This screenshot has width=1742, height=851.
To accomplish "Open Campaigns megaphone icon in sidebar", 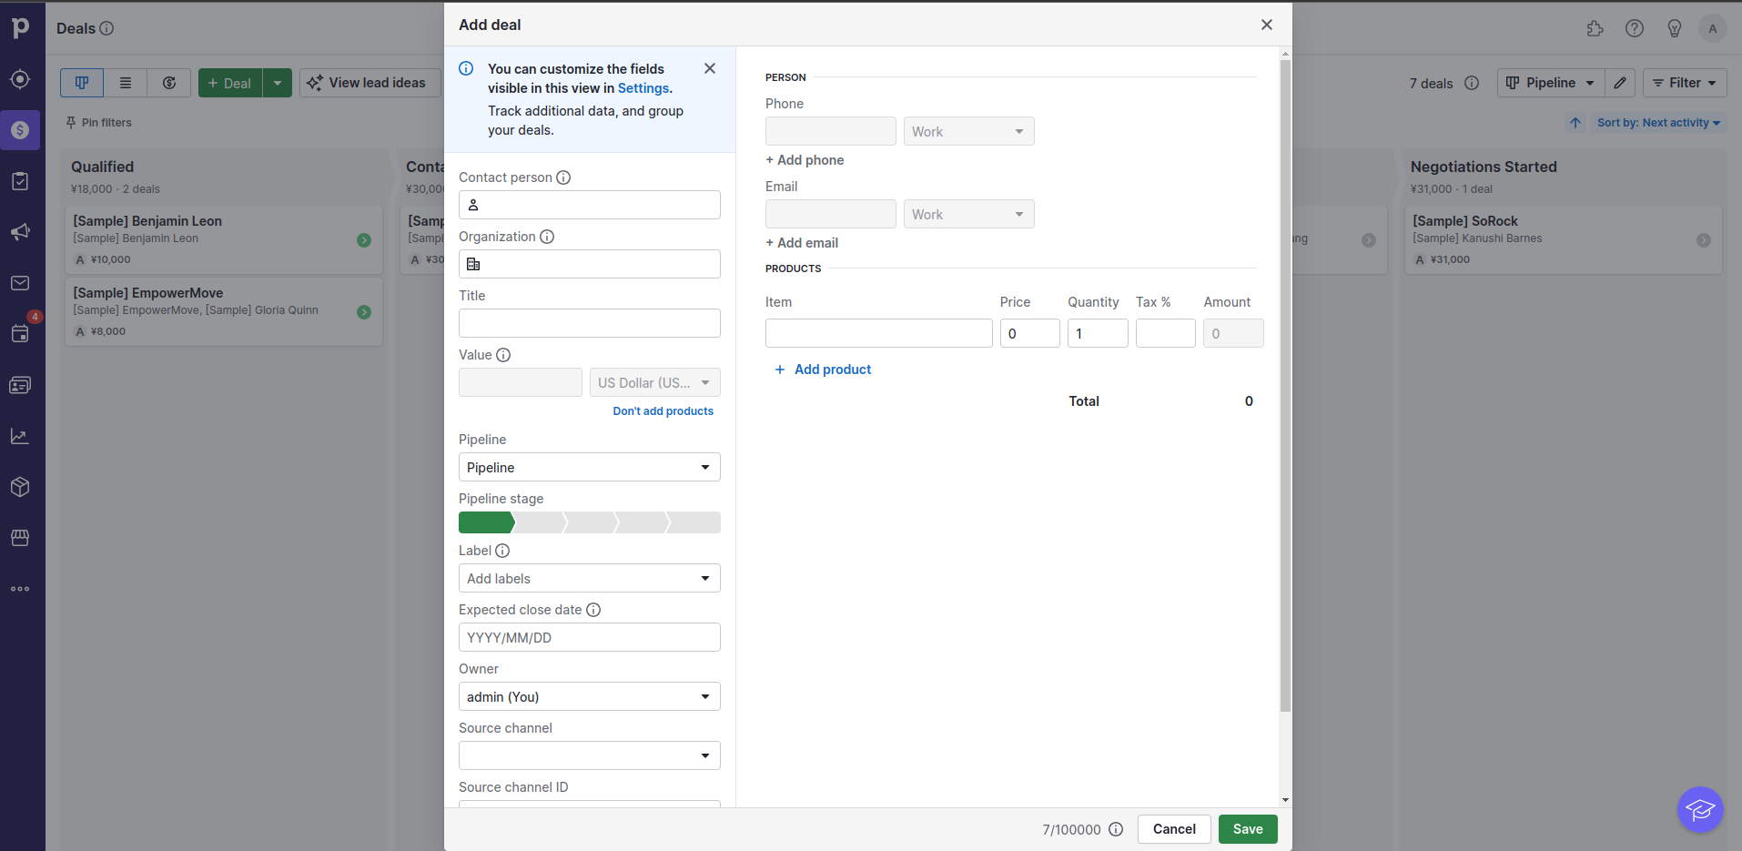I will point(20,232).
